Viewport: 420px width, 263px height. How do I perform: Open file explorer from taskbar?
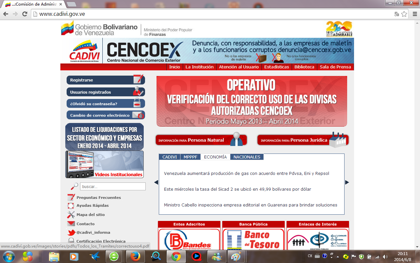54,256
